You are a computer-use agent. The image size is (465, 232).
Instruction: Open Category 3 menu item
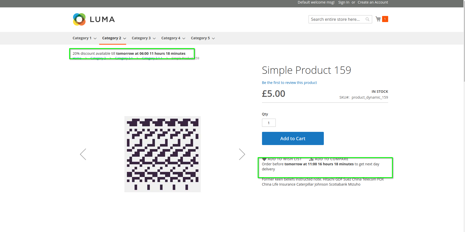click(x=141, y=38)
